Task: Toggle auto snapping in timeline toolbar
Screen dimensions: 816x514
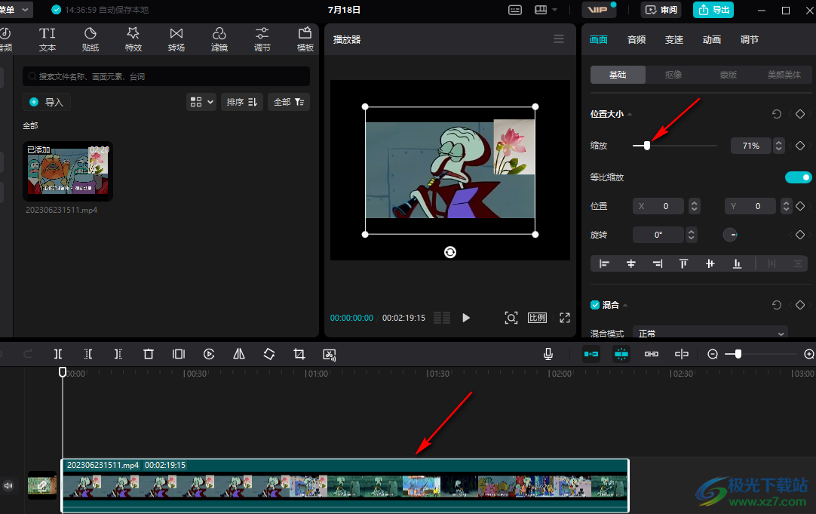Action: coord(621,354)
